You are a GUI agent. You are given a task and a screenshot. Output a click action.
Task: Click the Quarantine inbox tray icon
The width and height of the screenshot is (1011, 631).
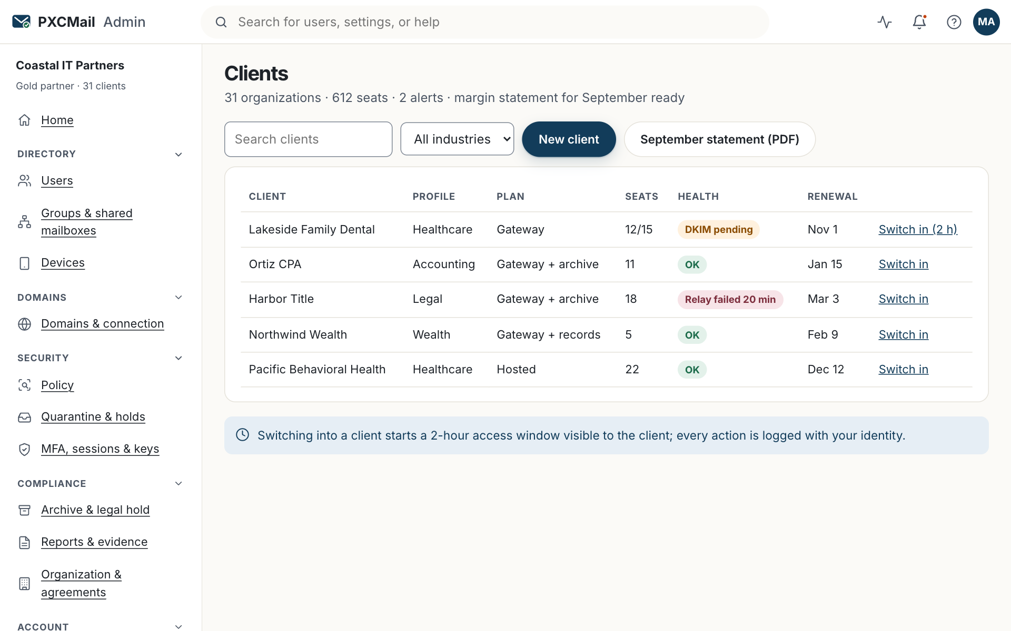tap(24, 417)
